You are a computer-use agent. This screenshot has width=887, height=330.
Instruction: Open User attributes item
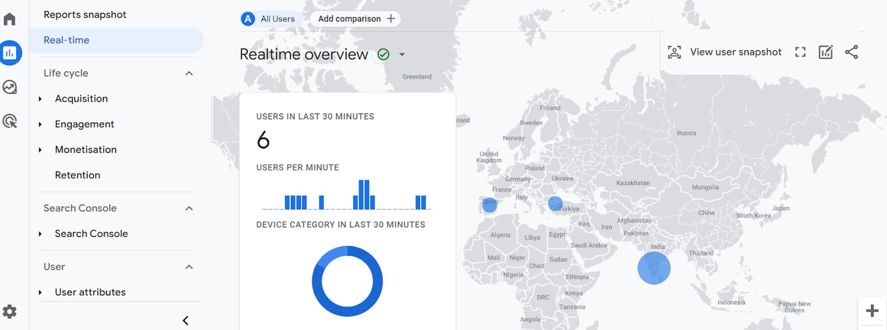[90, 292]
